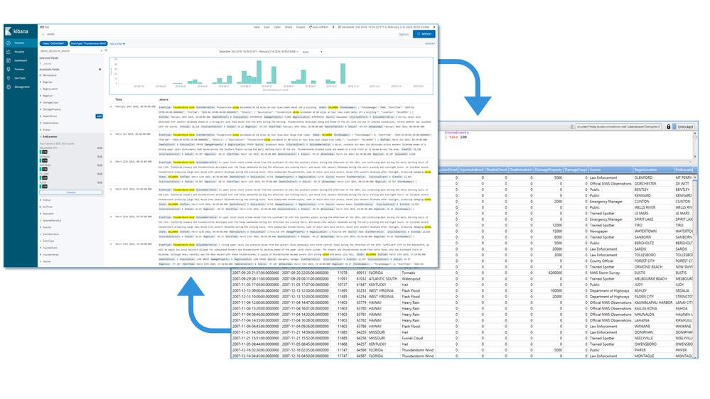Click the cluster connection field in Kusto window

(618, 126)
